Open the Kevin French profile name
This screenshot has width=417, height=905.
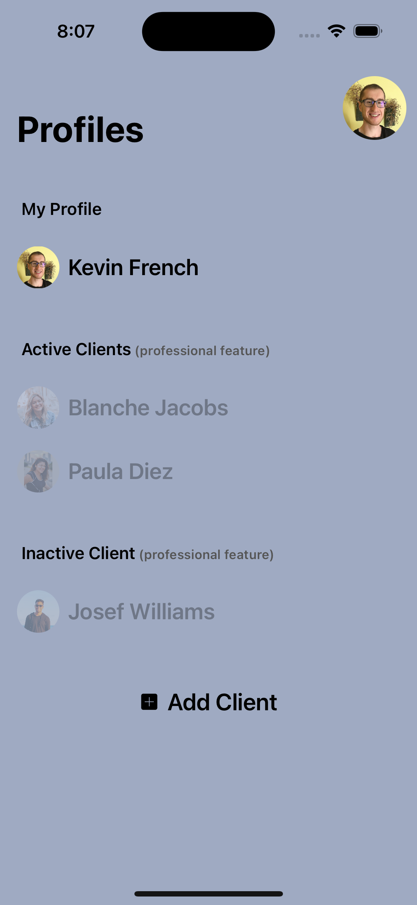(133, 267)
